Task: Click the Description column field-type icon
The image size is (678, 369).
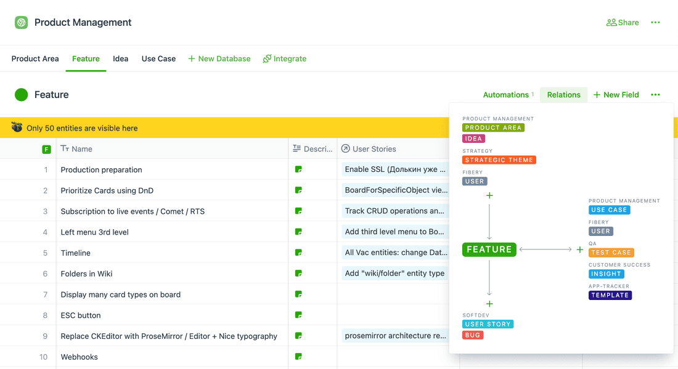Action: [296, 148]
